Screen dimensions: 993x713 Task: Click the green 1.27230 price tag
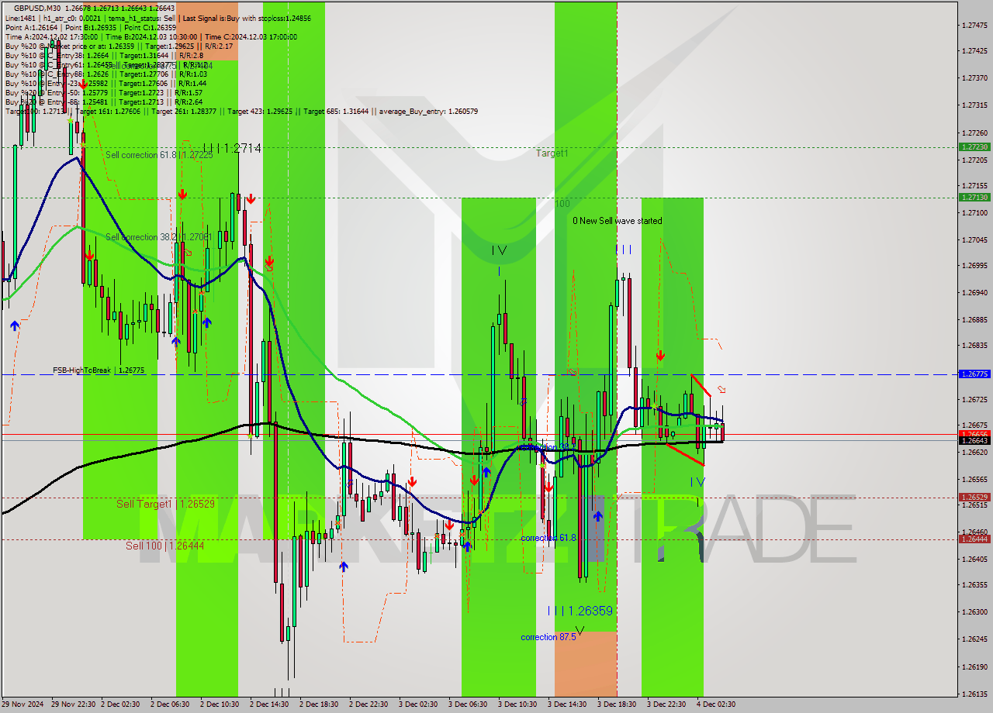[x=974, y=146]
